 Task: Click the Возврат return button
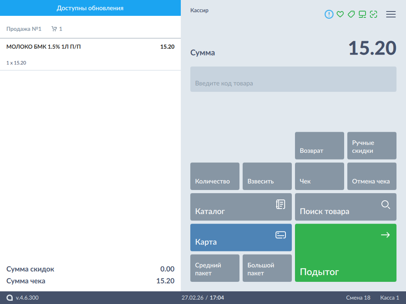319,146
